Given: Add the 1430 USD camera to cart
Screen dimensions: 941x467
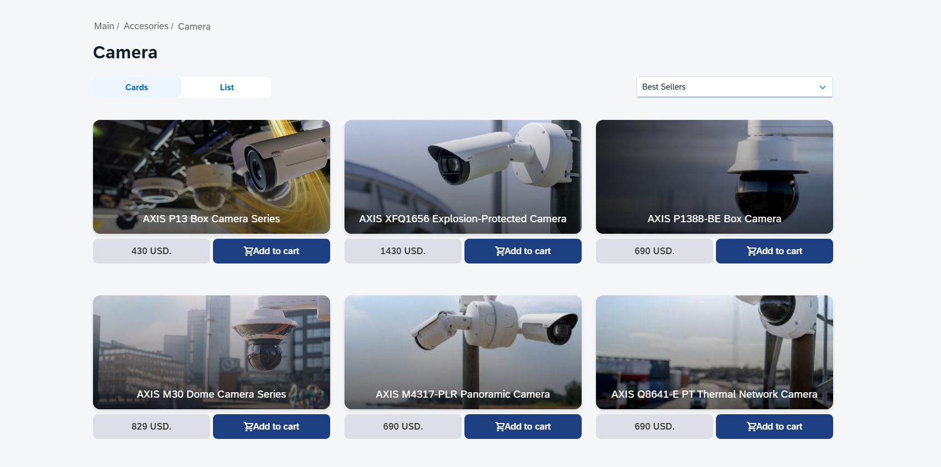Looking at the screenshot, I should click(523, 251).
